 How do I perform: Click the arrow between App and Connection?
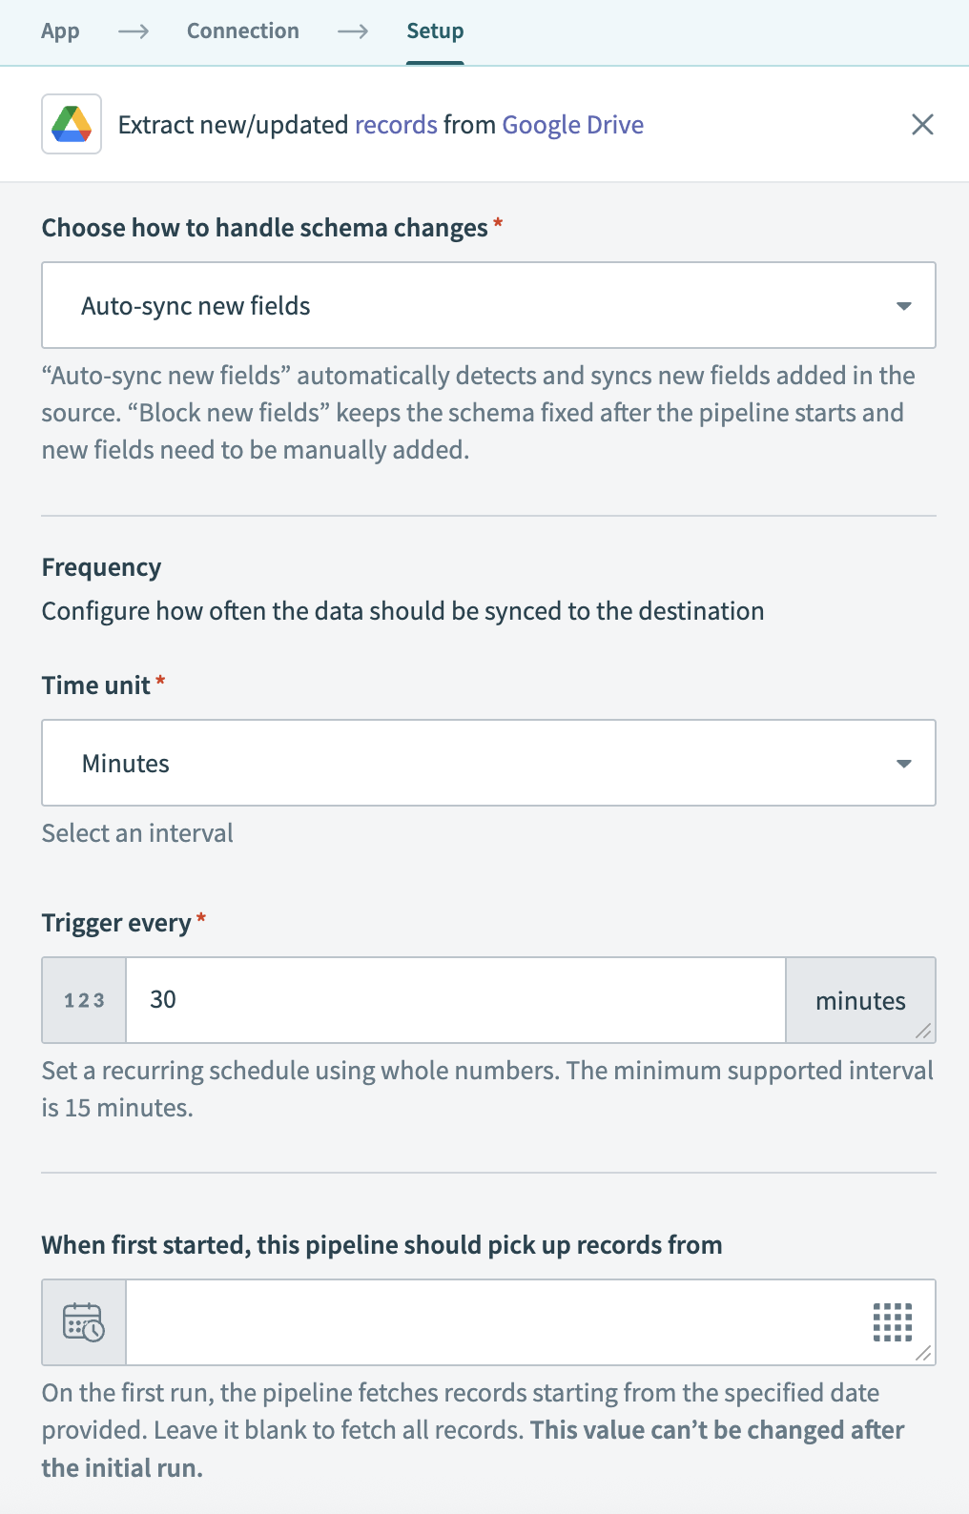click(x=134, y=31)
